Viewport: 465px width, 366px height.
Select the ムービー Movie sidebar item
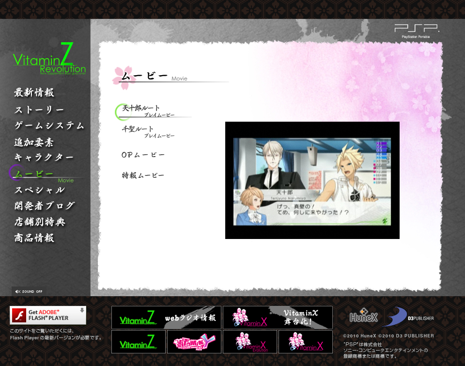coord(34,174)
